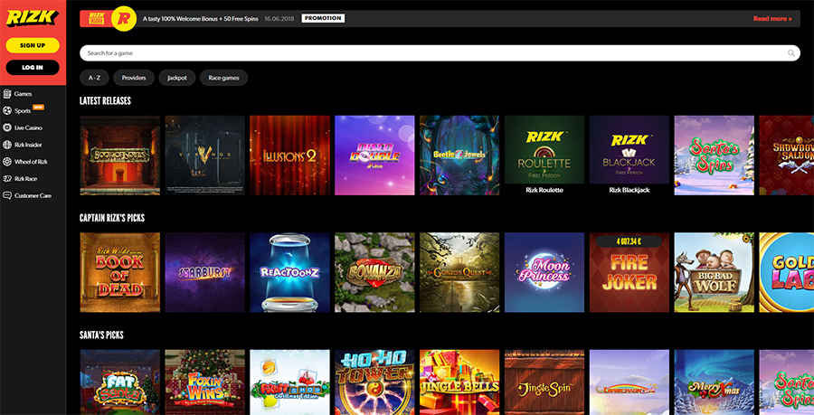Image resolution: width=814 pixels, height=415 pixels.
Task: Click the yellow circular R badge
Action: [124, 19]
